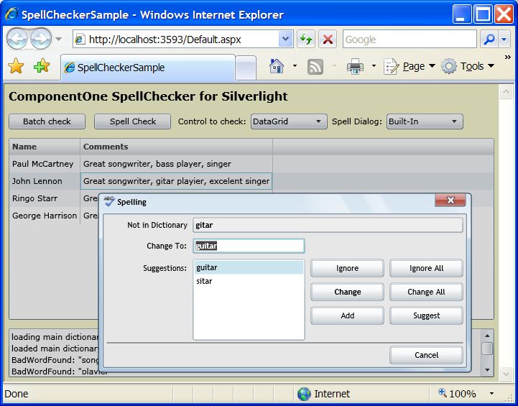Click the page scrollbar down arrow
This screenshot has height=406, width=518.
coord(506,374)
